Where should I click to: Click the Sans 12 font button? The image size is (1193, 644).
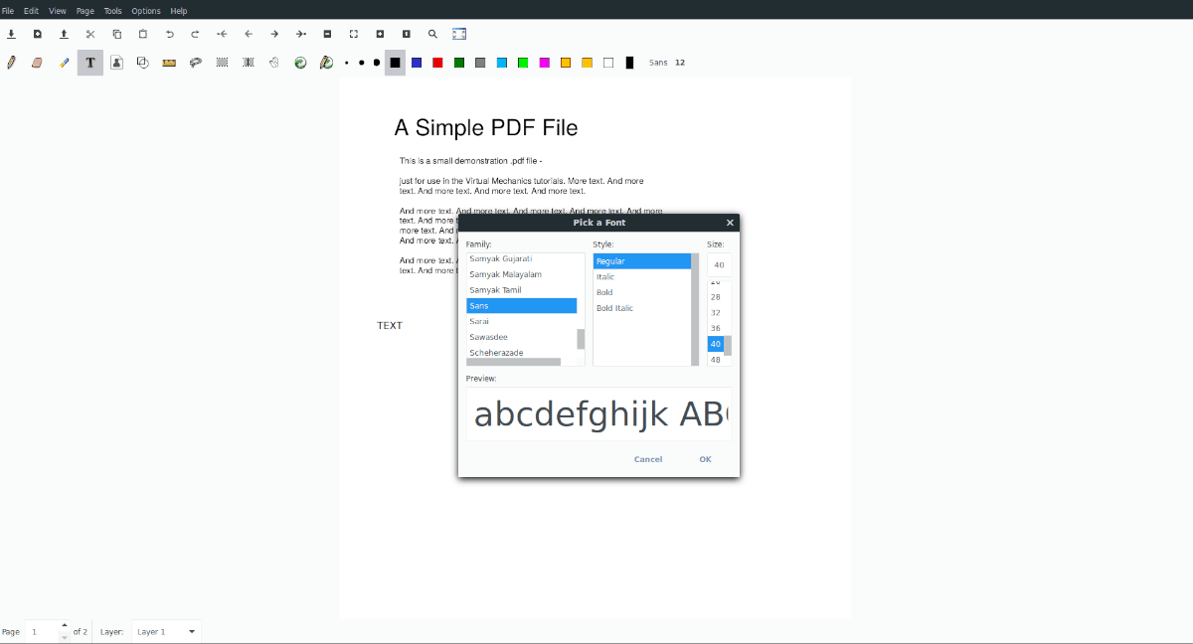[667, 63]
